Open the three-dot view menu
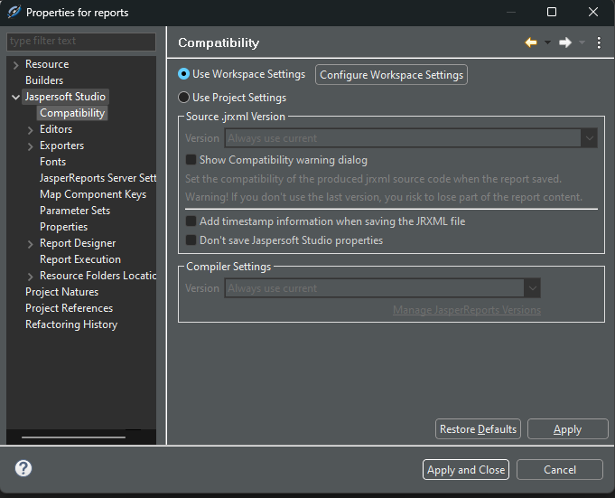The height and width of the screenshot is (498, 615). pos(599,42)
